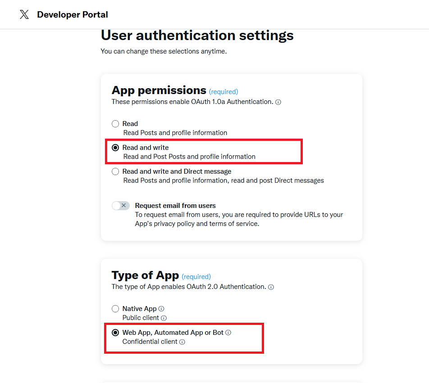Select the Read and write radio button
Screen dimensions: 429x383
[115, 148]
